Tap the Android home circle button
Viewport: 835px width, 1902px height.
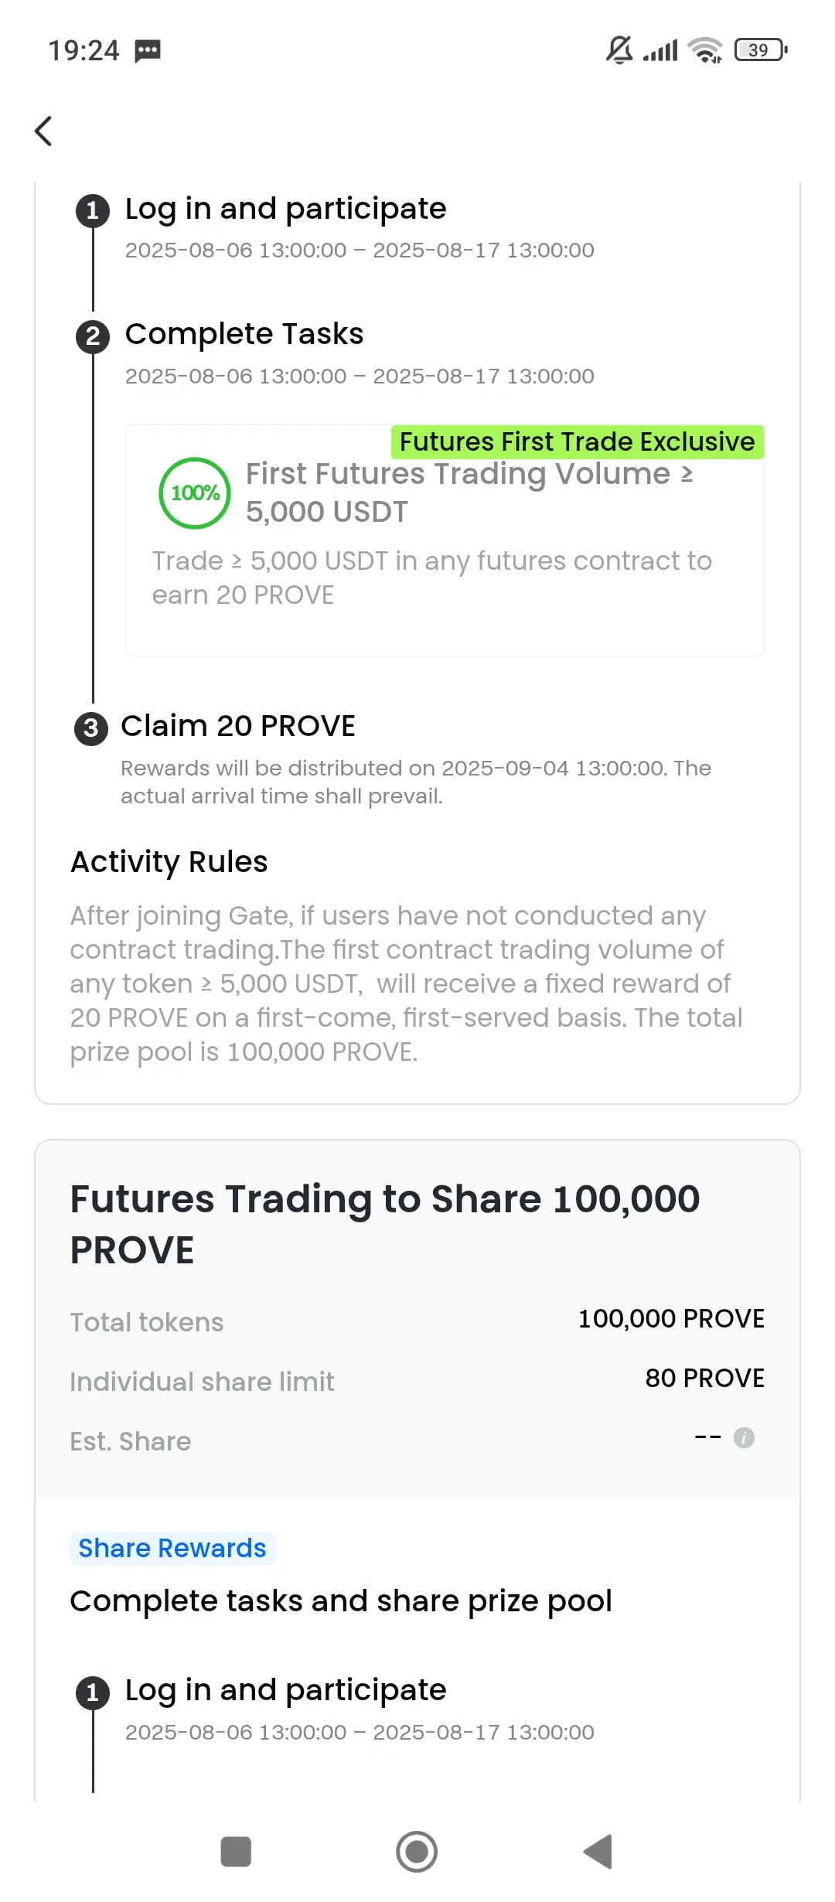point(417,1852)
